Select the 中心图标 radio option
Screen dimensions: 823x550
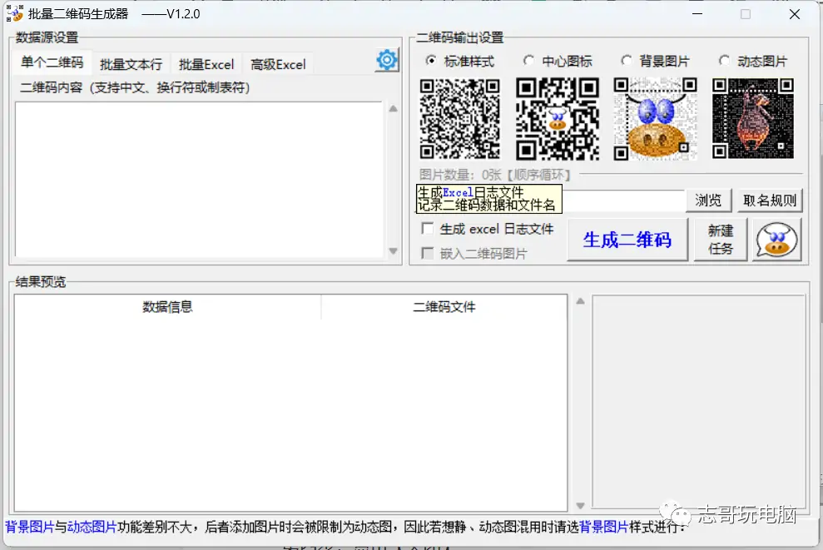[529, 61]
